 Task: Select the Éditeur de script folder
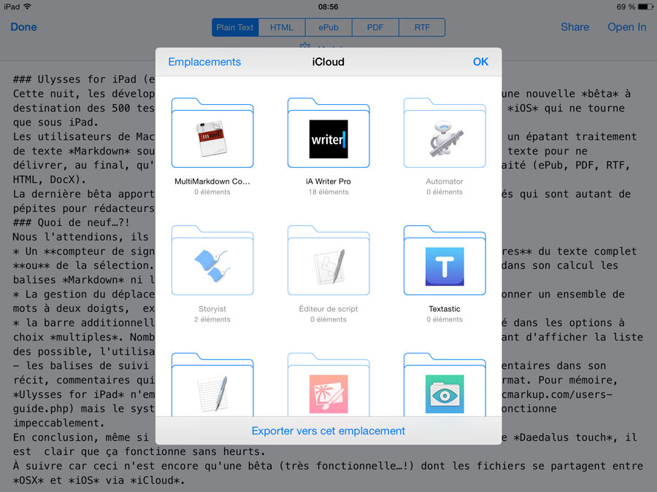pyautogui.click(x=328, y=261)
